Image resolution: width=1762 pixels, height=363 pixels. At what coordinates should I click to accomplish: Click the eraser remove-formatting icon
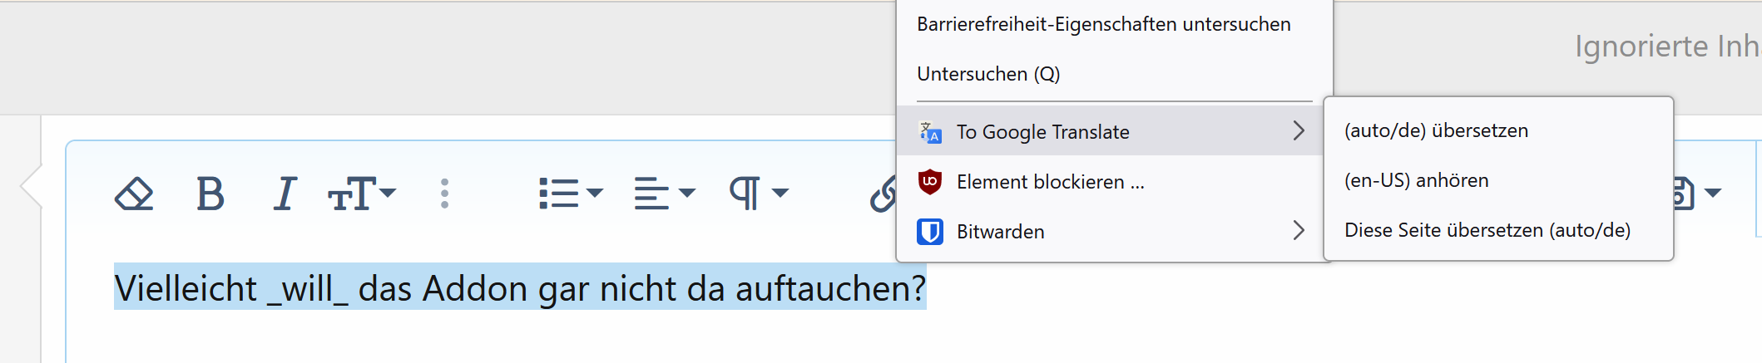[x=134, y=194]
